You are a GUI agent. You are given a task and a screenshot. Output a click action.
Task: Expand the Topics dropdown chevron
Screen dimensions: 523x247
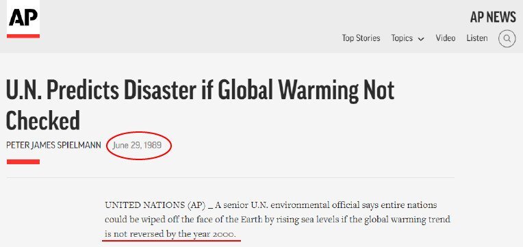coord(420,39)
